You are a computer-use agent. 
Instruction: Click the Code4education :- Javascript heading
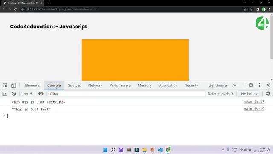48,27
